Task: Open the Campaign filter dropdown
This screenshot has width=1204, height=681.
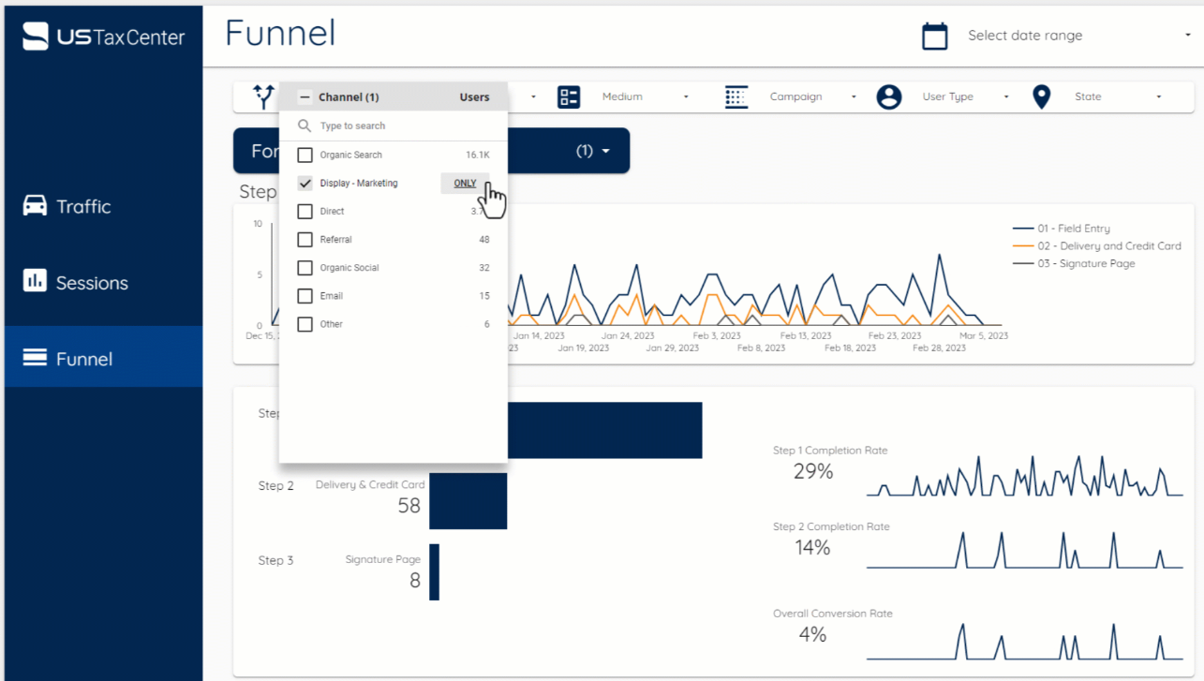Action: coord(812,96)
